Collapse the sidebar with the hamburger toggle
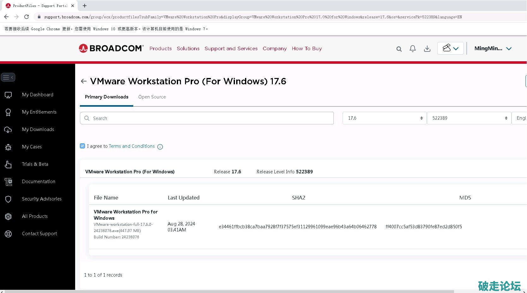 point(8,77)
